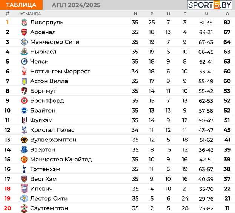The image size is (235, 213).
Task: Sort by goals column М header
Action: pyautogui.click(x=206, y=14)
